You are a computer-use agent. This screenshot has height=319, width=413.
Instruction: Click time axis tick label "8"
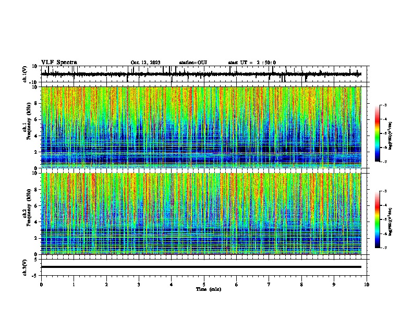tap(301, 285)
